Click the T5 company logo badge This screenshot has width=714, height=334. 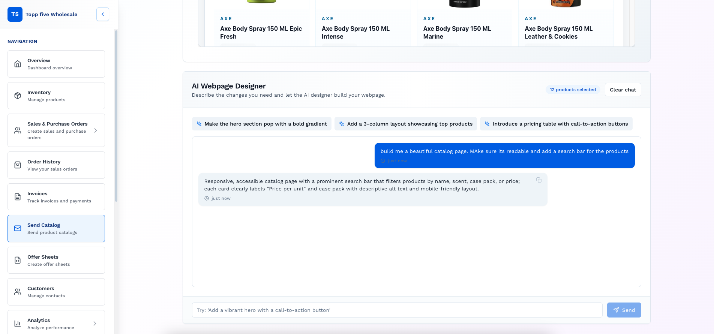point(15,14)
